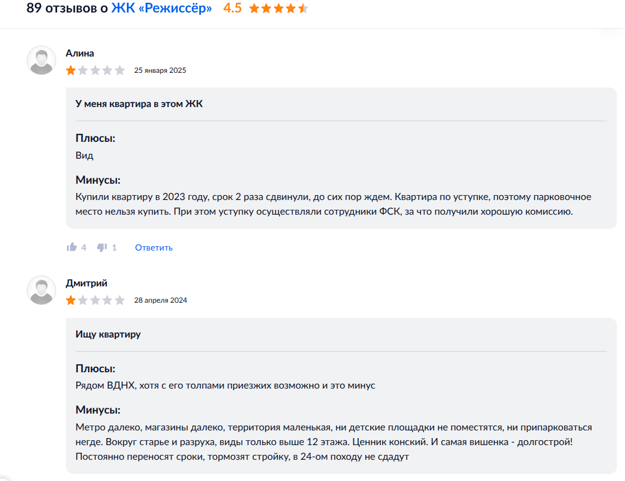Click the heading «У меня квартира в этом ЖК»

[x=139, y=104]
